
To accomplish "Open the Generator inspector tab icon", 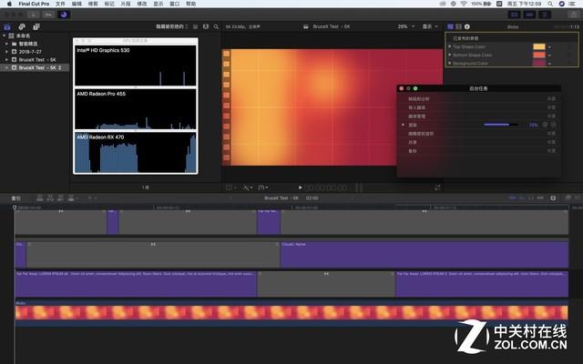I will pos(450,26).
